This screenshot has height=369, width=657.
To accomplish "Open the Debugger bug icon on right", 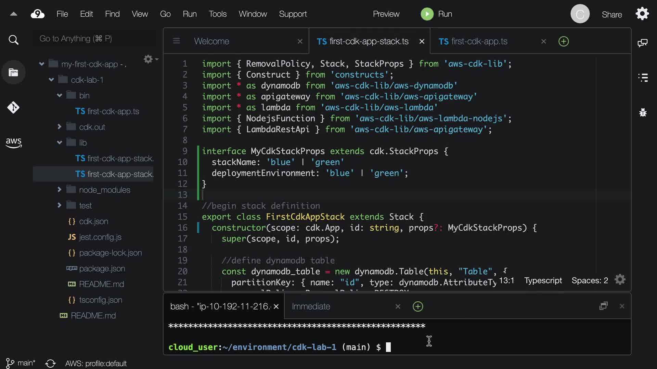I will coord(643,112).
